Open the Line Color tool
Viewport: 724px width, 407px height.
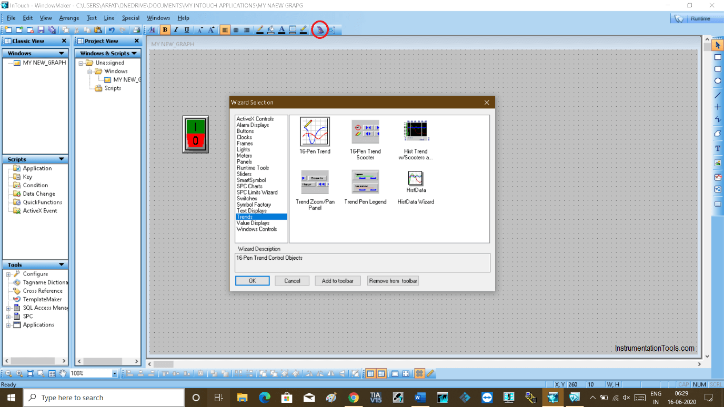(259, 30)
